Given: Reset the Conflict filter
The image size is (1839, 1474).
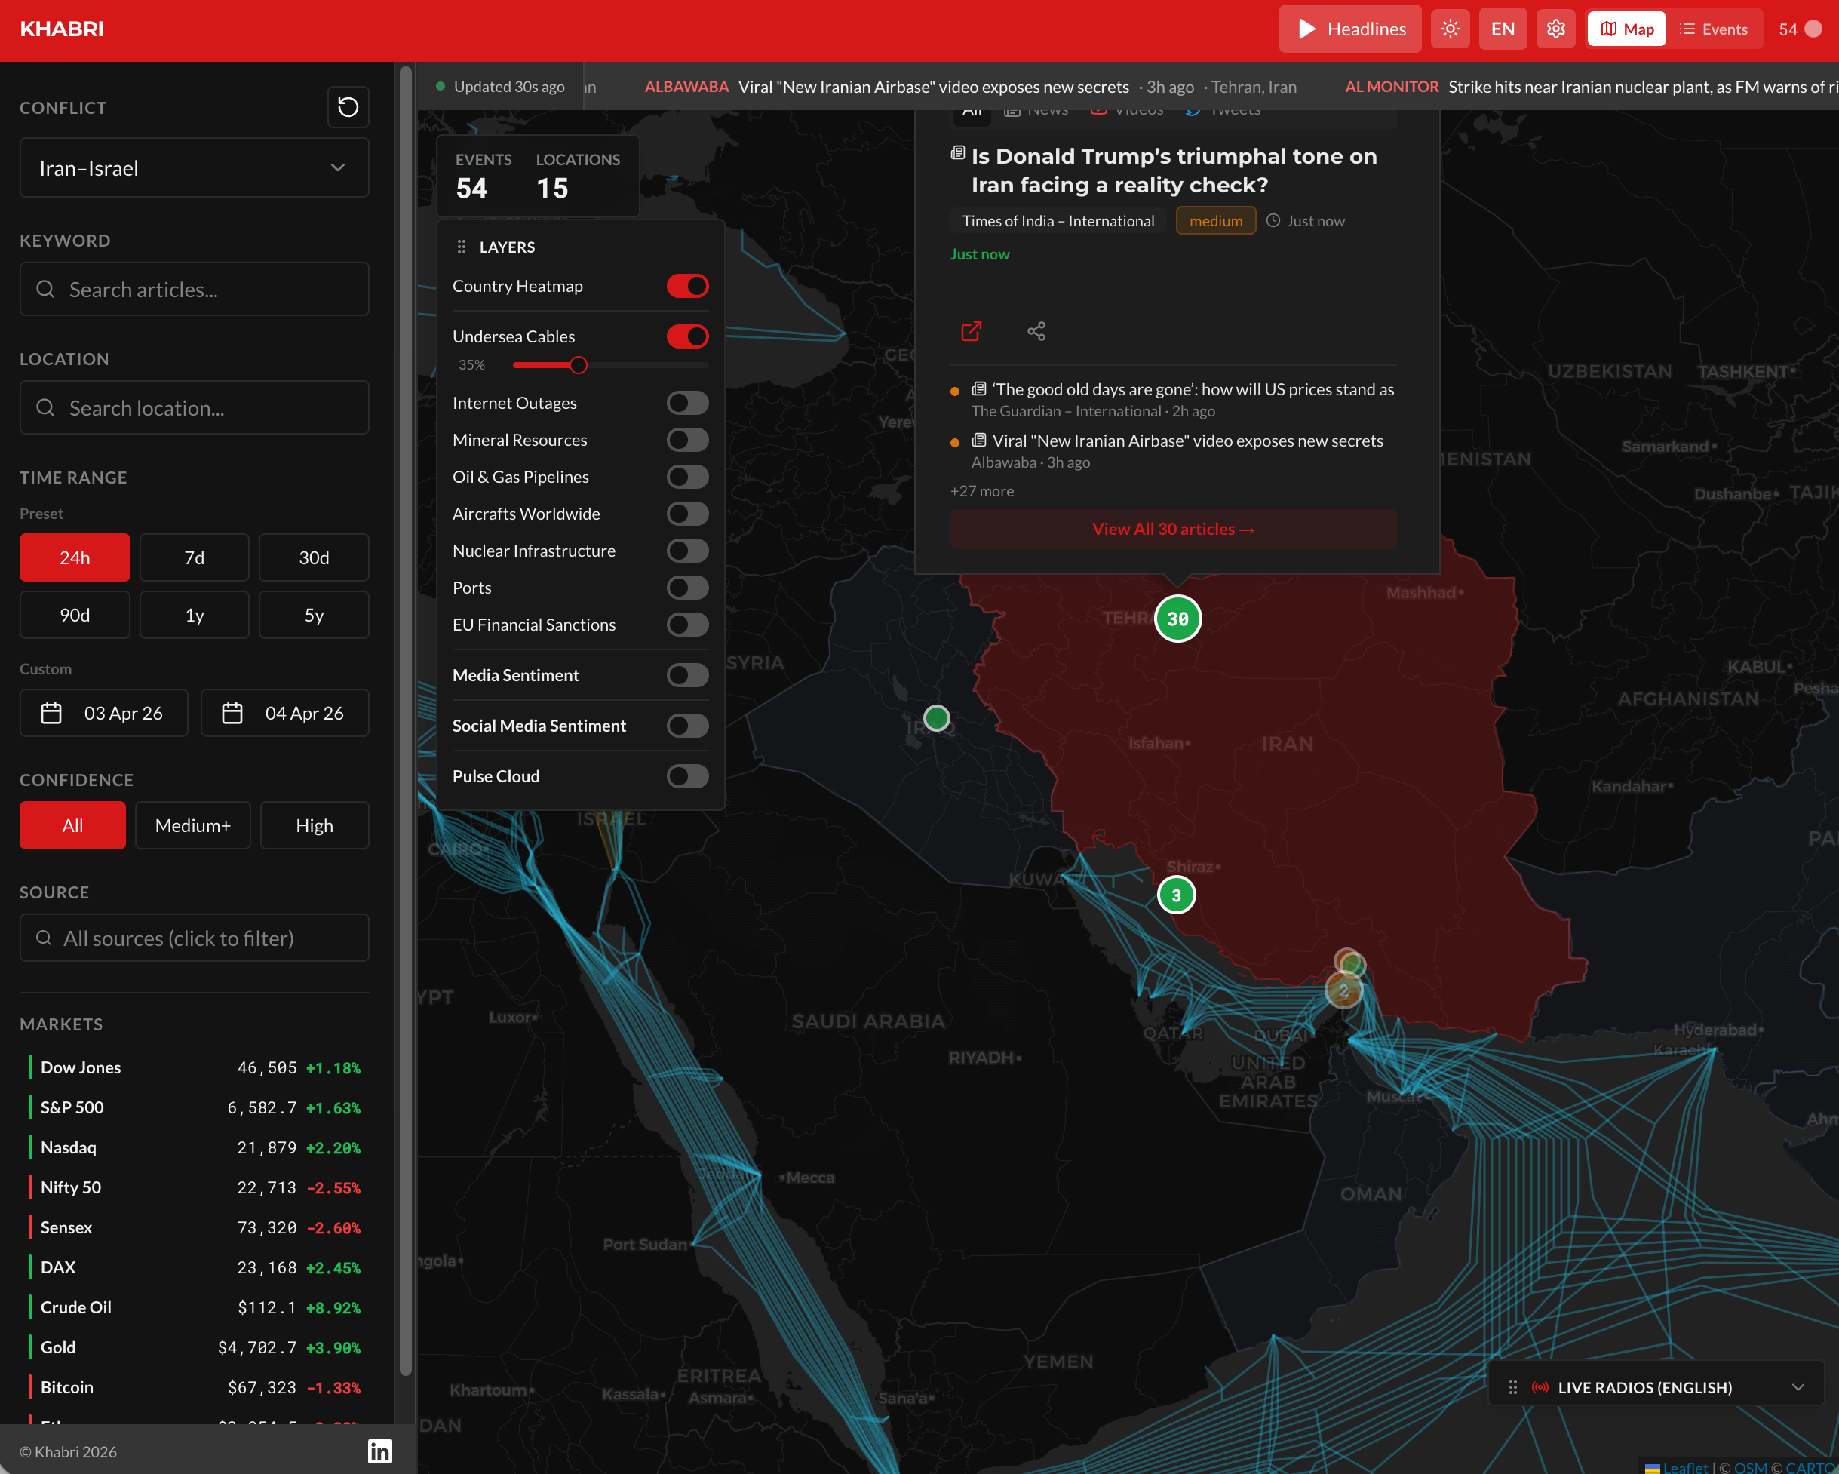Looking at the screenshot, I should tap(348, 106).
